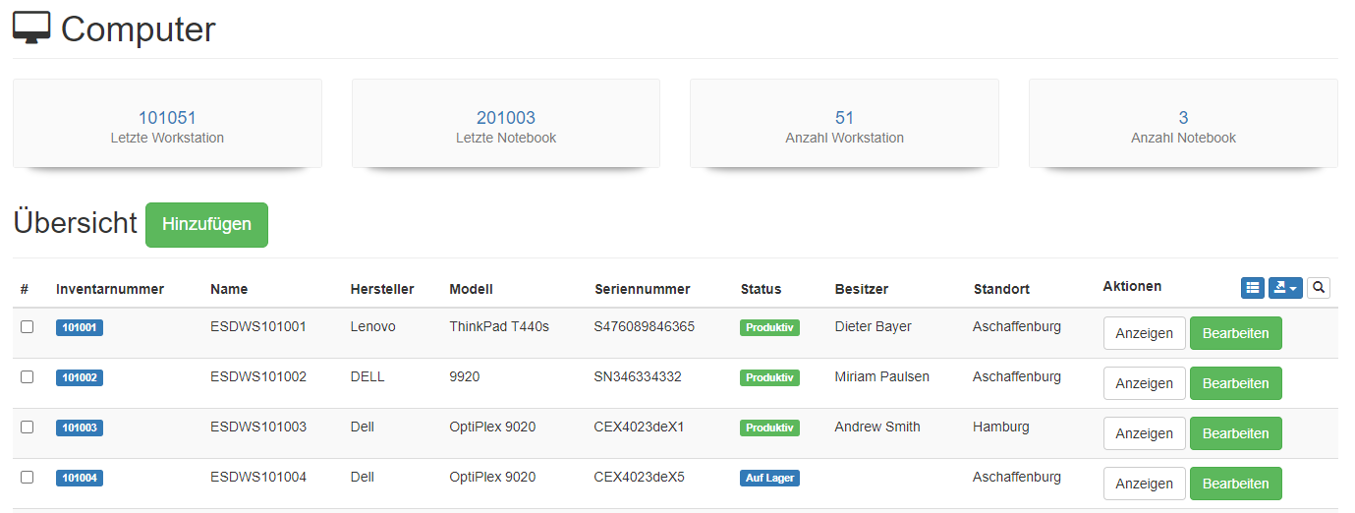Click Bearbeiten for the ESDWS101003 row
Image resolution: width=1355 pixels, height=513 pixels.
[1235, 433]
